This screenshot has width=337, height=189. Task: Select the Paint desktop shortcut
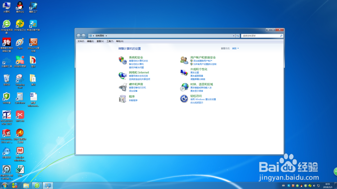pyautogui.click(x=20, y=44)
